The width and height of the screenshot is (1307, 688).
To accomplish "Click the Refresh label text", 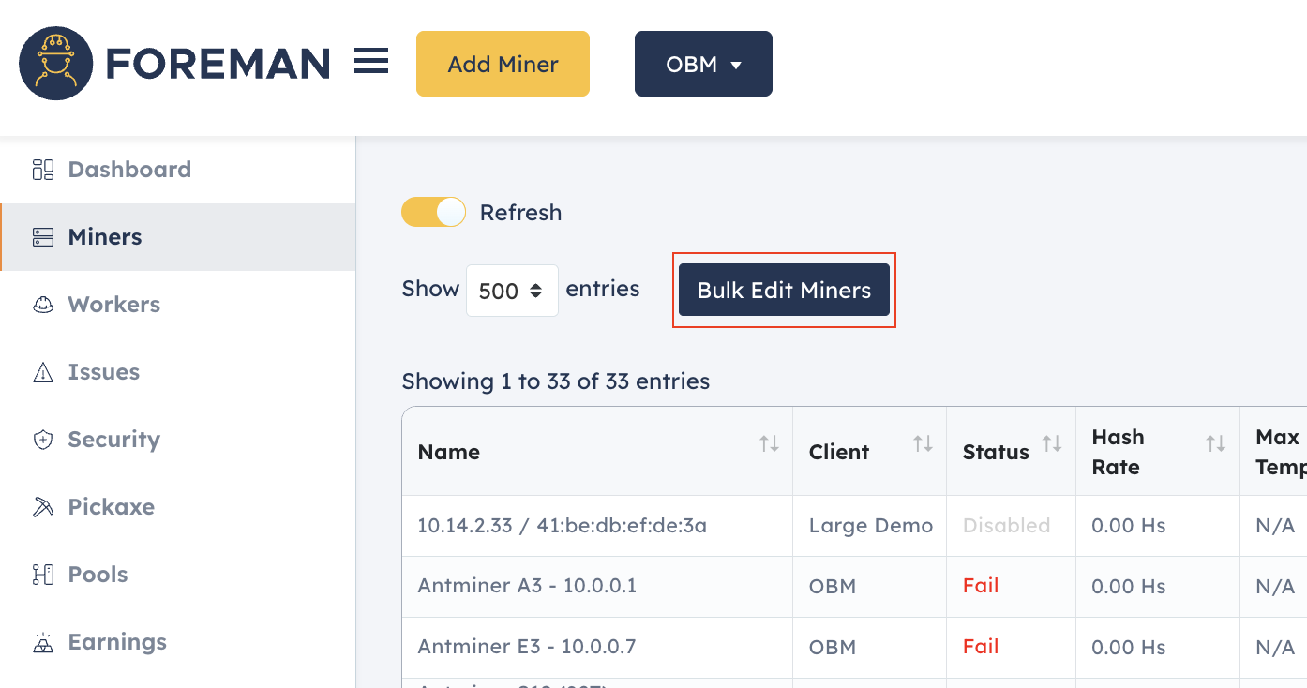I will coord(520,213).
